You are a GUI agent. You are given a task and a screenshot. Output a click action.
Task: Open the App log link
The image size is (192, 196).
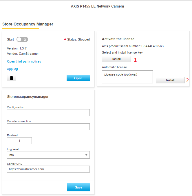click(x=12, y=69)
